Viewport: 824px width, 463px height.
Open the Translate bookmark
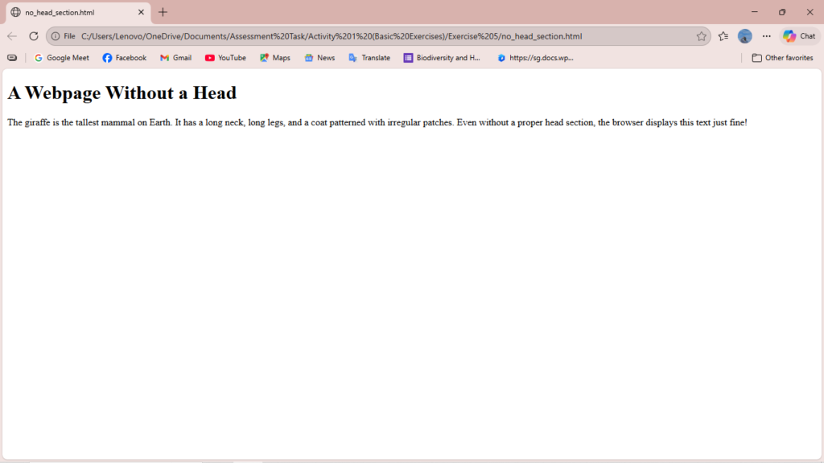(x=369, y=58)
